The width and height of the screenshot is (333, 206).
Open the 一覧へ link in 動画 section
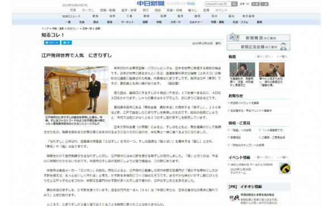pyautogui.click(x=282, y=57)
